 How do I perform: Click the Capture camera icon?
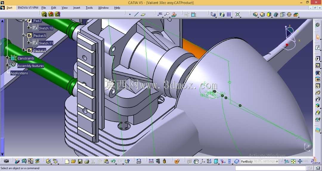6,161
